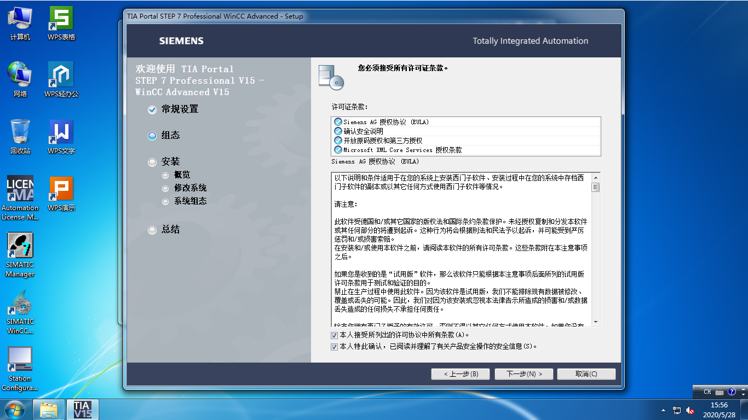Click the TIA V15 taskbar icon

click(x=81, y=409)
